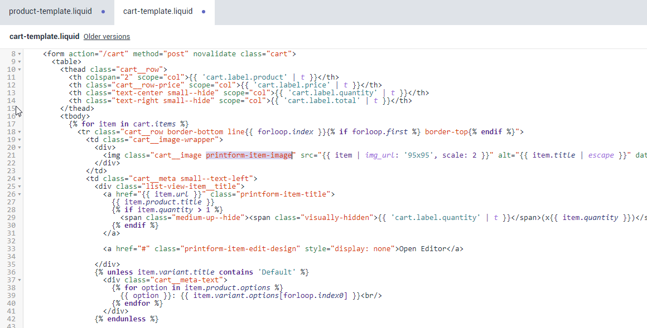Click unsaved dot on product-template.liquid tab
This screenshot has height=328, width=647.
tap(103, 11)
